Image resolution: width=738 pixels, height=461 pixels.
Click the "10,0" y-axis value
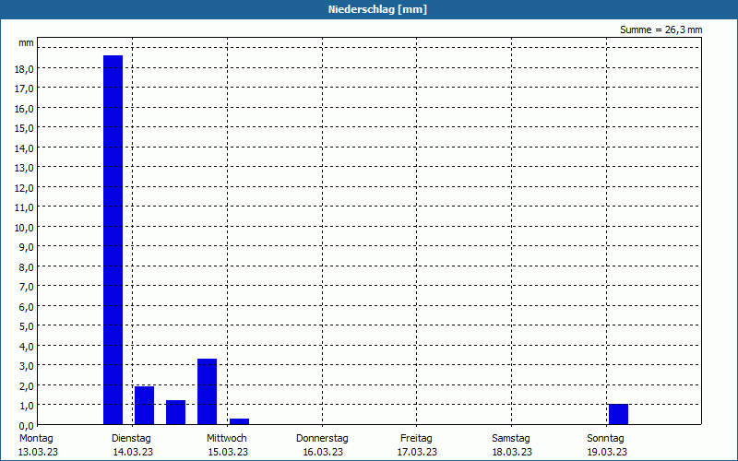coord(25,228)
